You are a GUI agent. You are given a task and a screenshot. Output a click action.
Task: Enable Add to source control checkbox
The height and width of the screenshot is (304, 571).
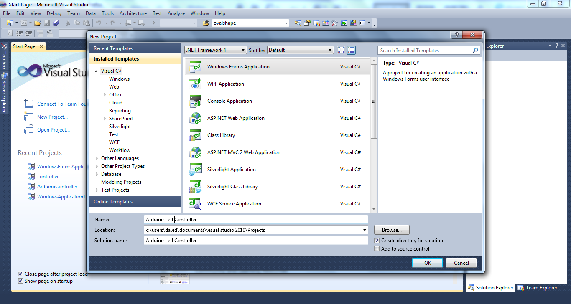pos(377,249)
